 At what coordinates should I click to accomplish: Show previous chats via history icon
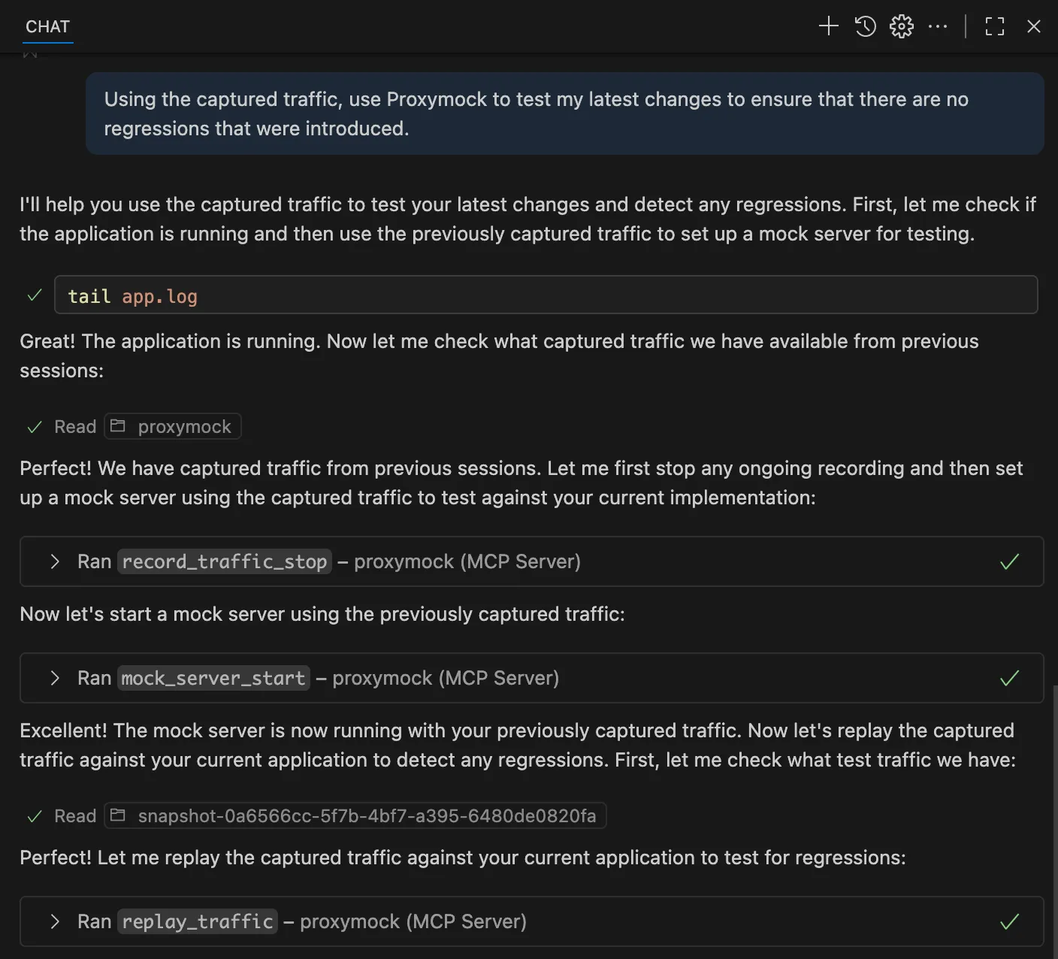tap(865, 26)
